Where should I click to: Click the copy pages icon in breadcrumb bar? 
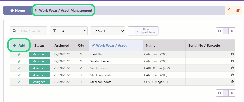229,10
